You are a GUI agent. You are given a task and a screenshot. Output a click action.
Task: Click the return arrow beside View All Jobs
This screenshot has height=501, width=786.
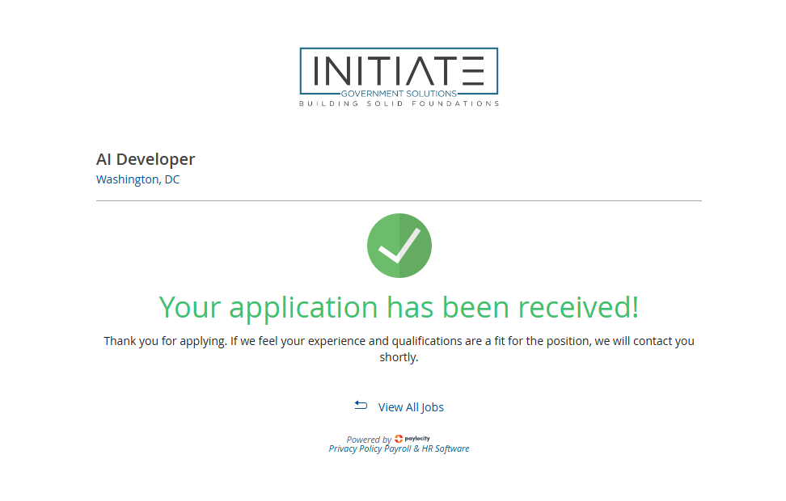tap(361, 406)
